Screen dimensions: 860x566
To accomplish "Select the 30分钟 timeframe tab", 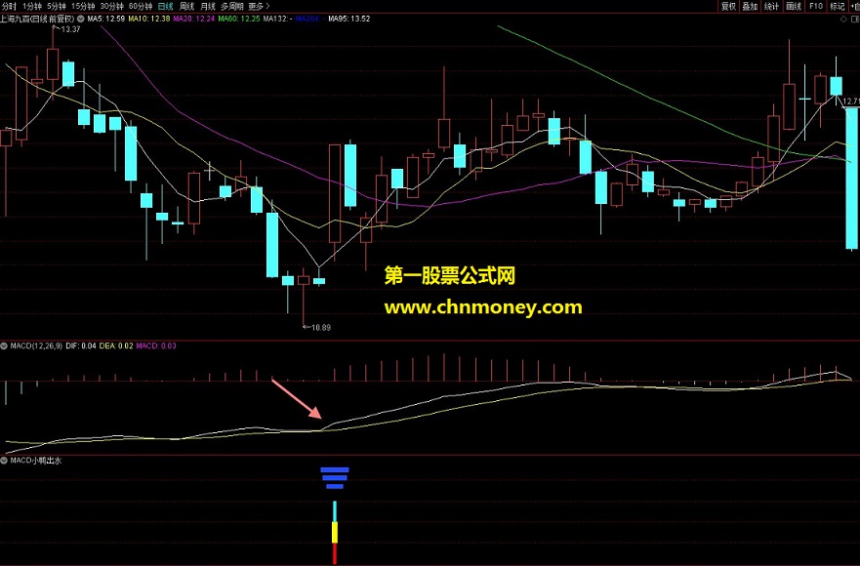I will [x=111, y=6].
